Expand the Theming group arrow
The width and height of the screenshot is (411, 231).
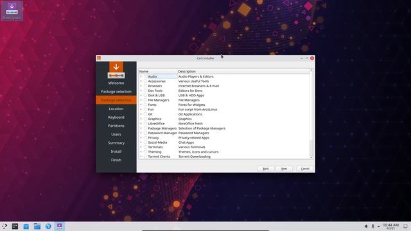point(141,152)
